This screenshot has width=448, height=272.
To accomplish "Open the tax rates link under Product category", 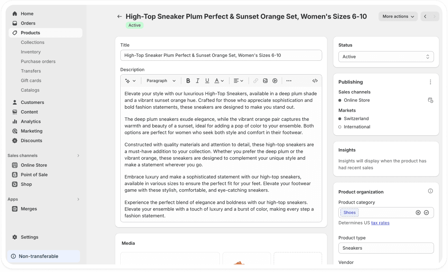I will coord(380,223).
